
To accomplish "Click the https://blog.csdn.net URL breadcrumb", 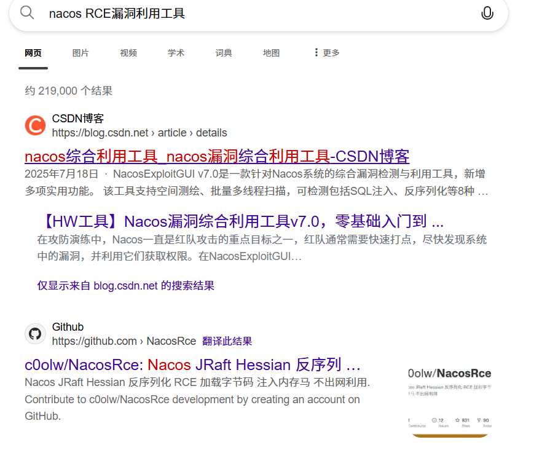I will tap(139, 133).
